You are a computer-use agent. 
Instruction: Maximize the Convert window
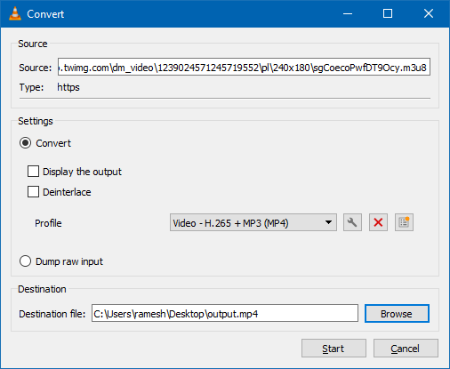pos(388,13)
